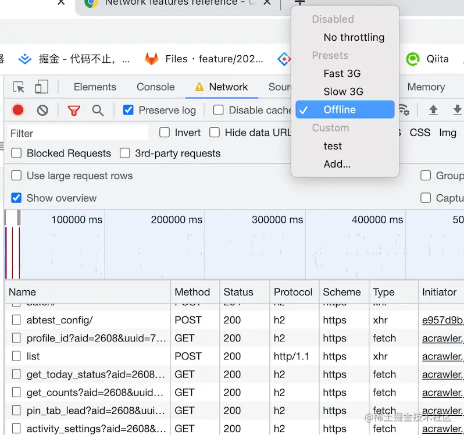Open network conditions wifi-gear icon

pyautogui.click(x=404, y=110)
